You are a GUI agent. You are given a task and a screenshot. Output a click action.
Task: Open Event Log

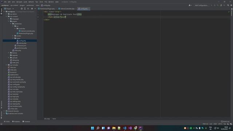pos(225,122)
